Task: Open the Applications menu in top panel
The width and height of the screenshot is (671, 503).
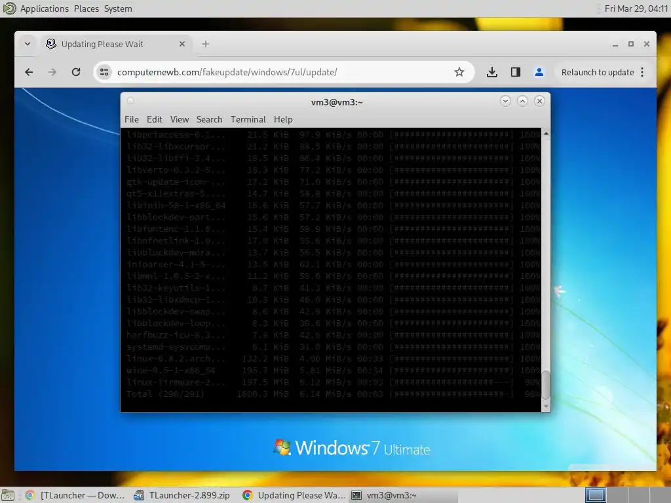Action: click(x=44, y=9)
